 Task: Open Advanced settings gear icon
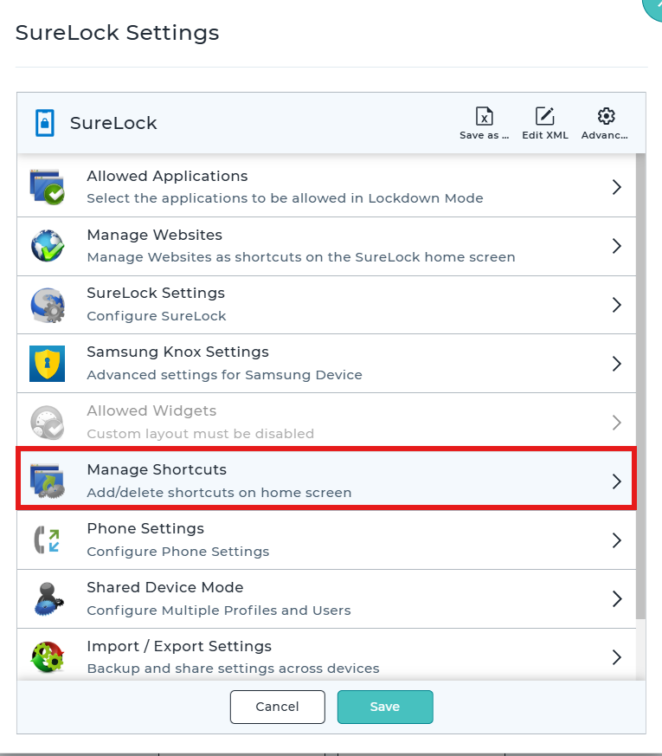point(606,116)
